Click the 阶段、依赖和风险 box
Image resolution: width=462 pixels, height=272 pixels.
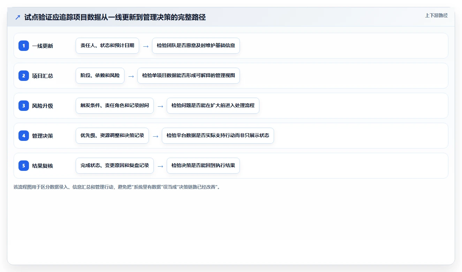click(x=100, y=76)
